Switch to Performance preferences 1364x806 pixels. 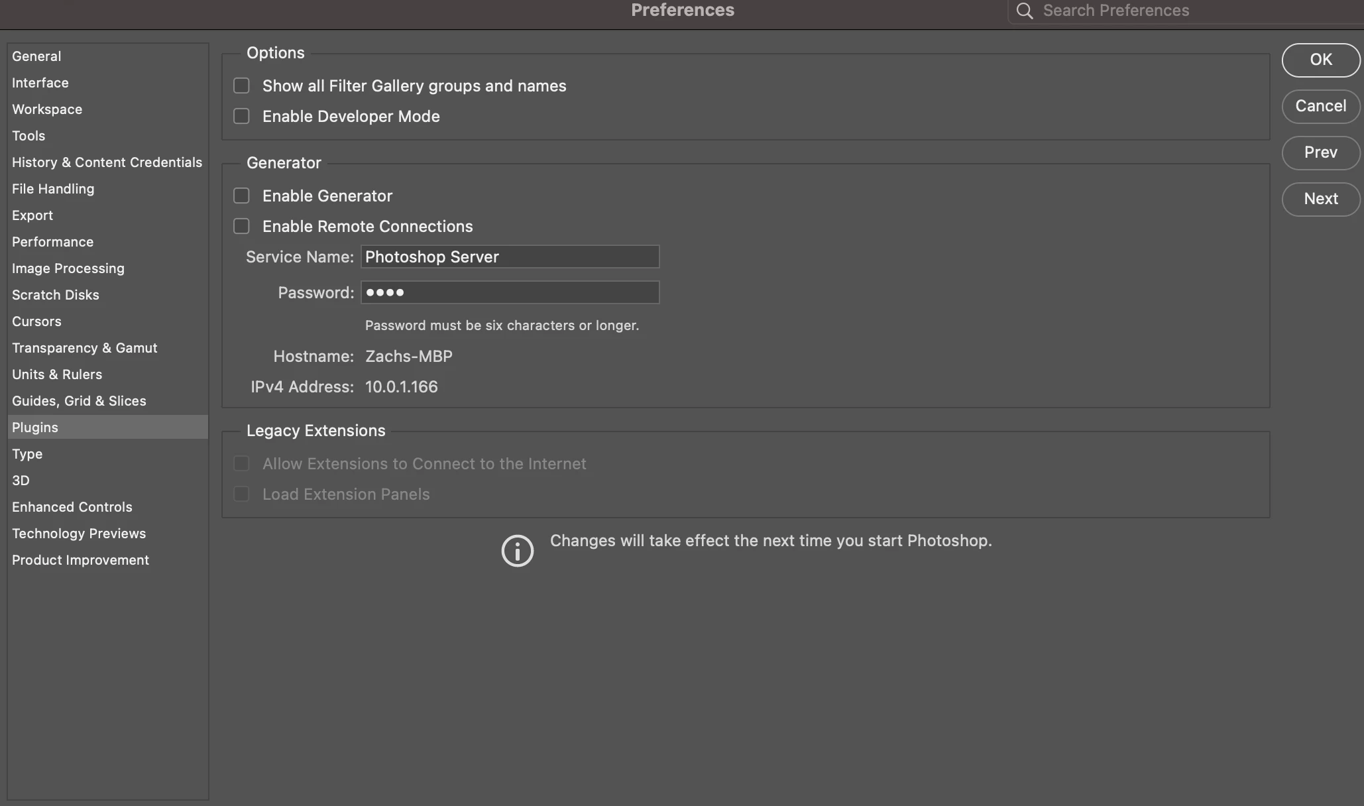[x=52, y=242]
